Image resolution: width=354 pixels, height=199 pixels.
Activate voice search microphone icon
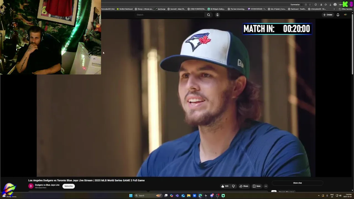pos(217,15)
